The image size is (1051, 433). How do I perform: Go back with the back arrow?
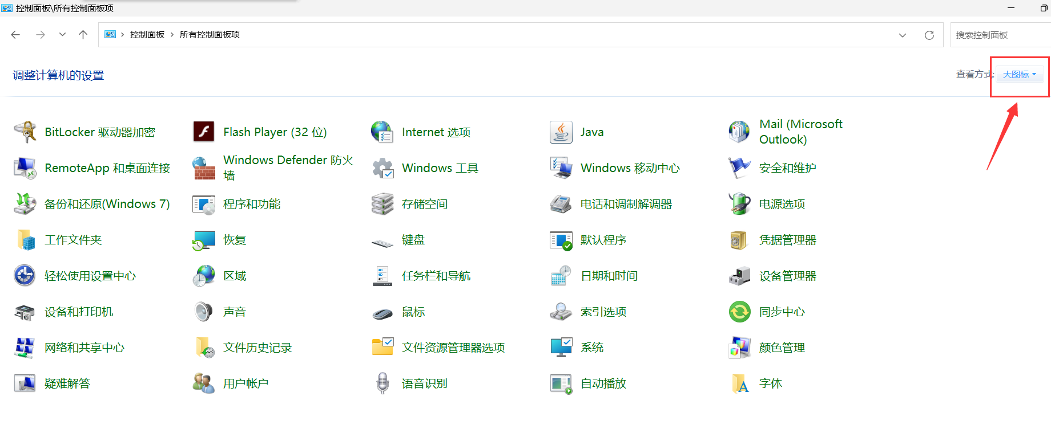15,35
